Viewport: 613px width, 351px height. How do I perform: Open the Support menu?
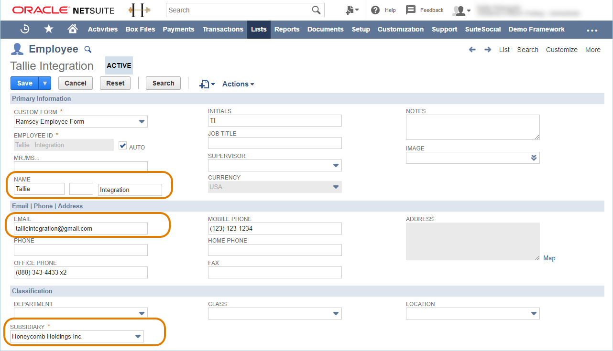tap(445, 29)
